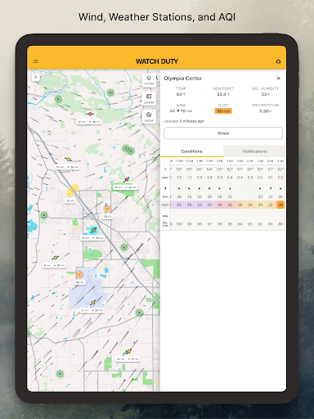
Task: Center map on my location
Action: pos(36,78)
